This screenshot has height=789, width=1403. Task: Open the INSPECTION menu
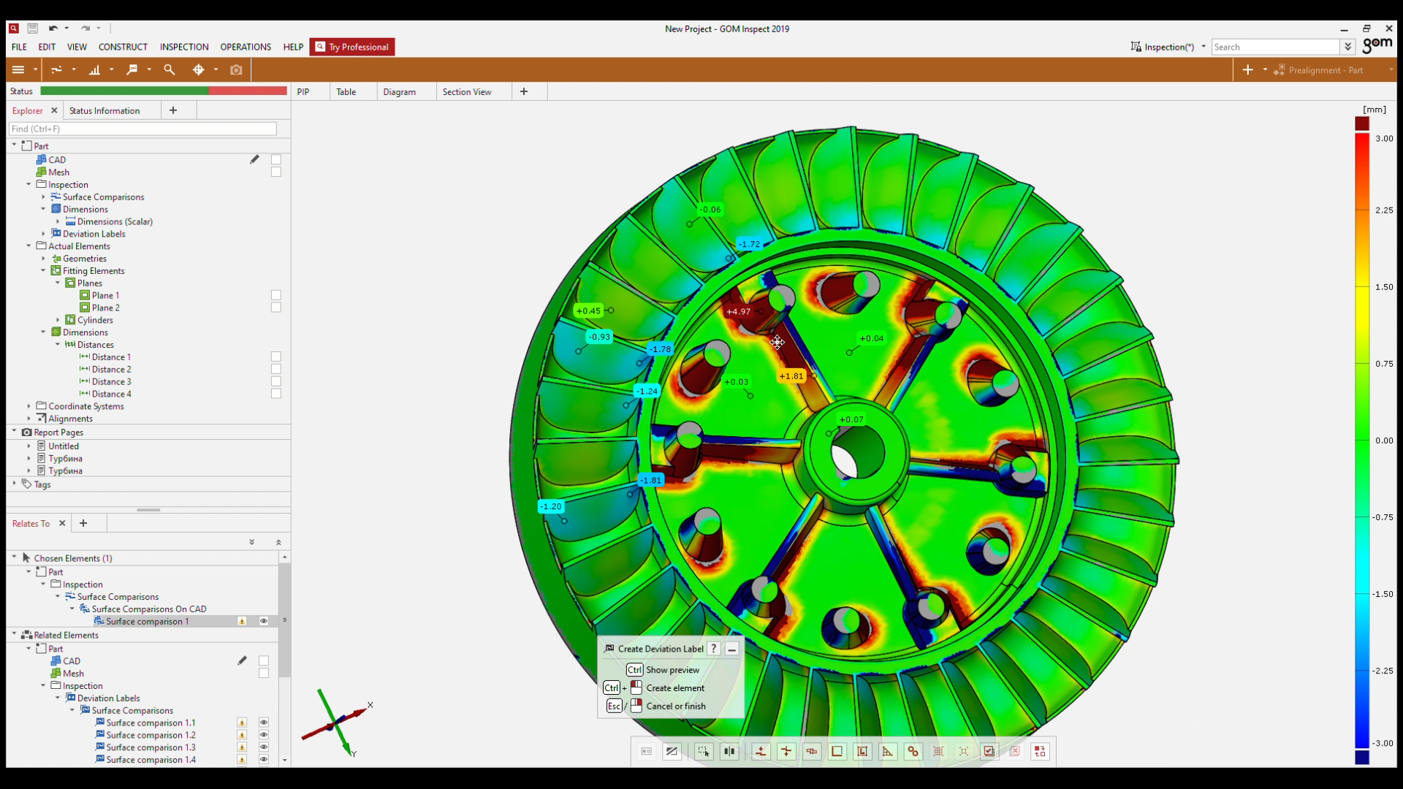(x=184, y=47)
